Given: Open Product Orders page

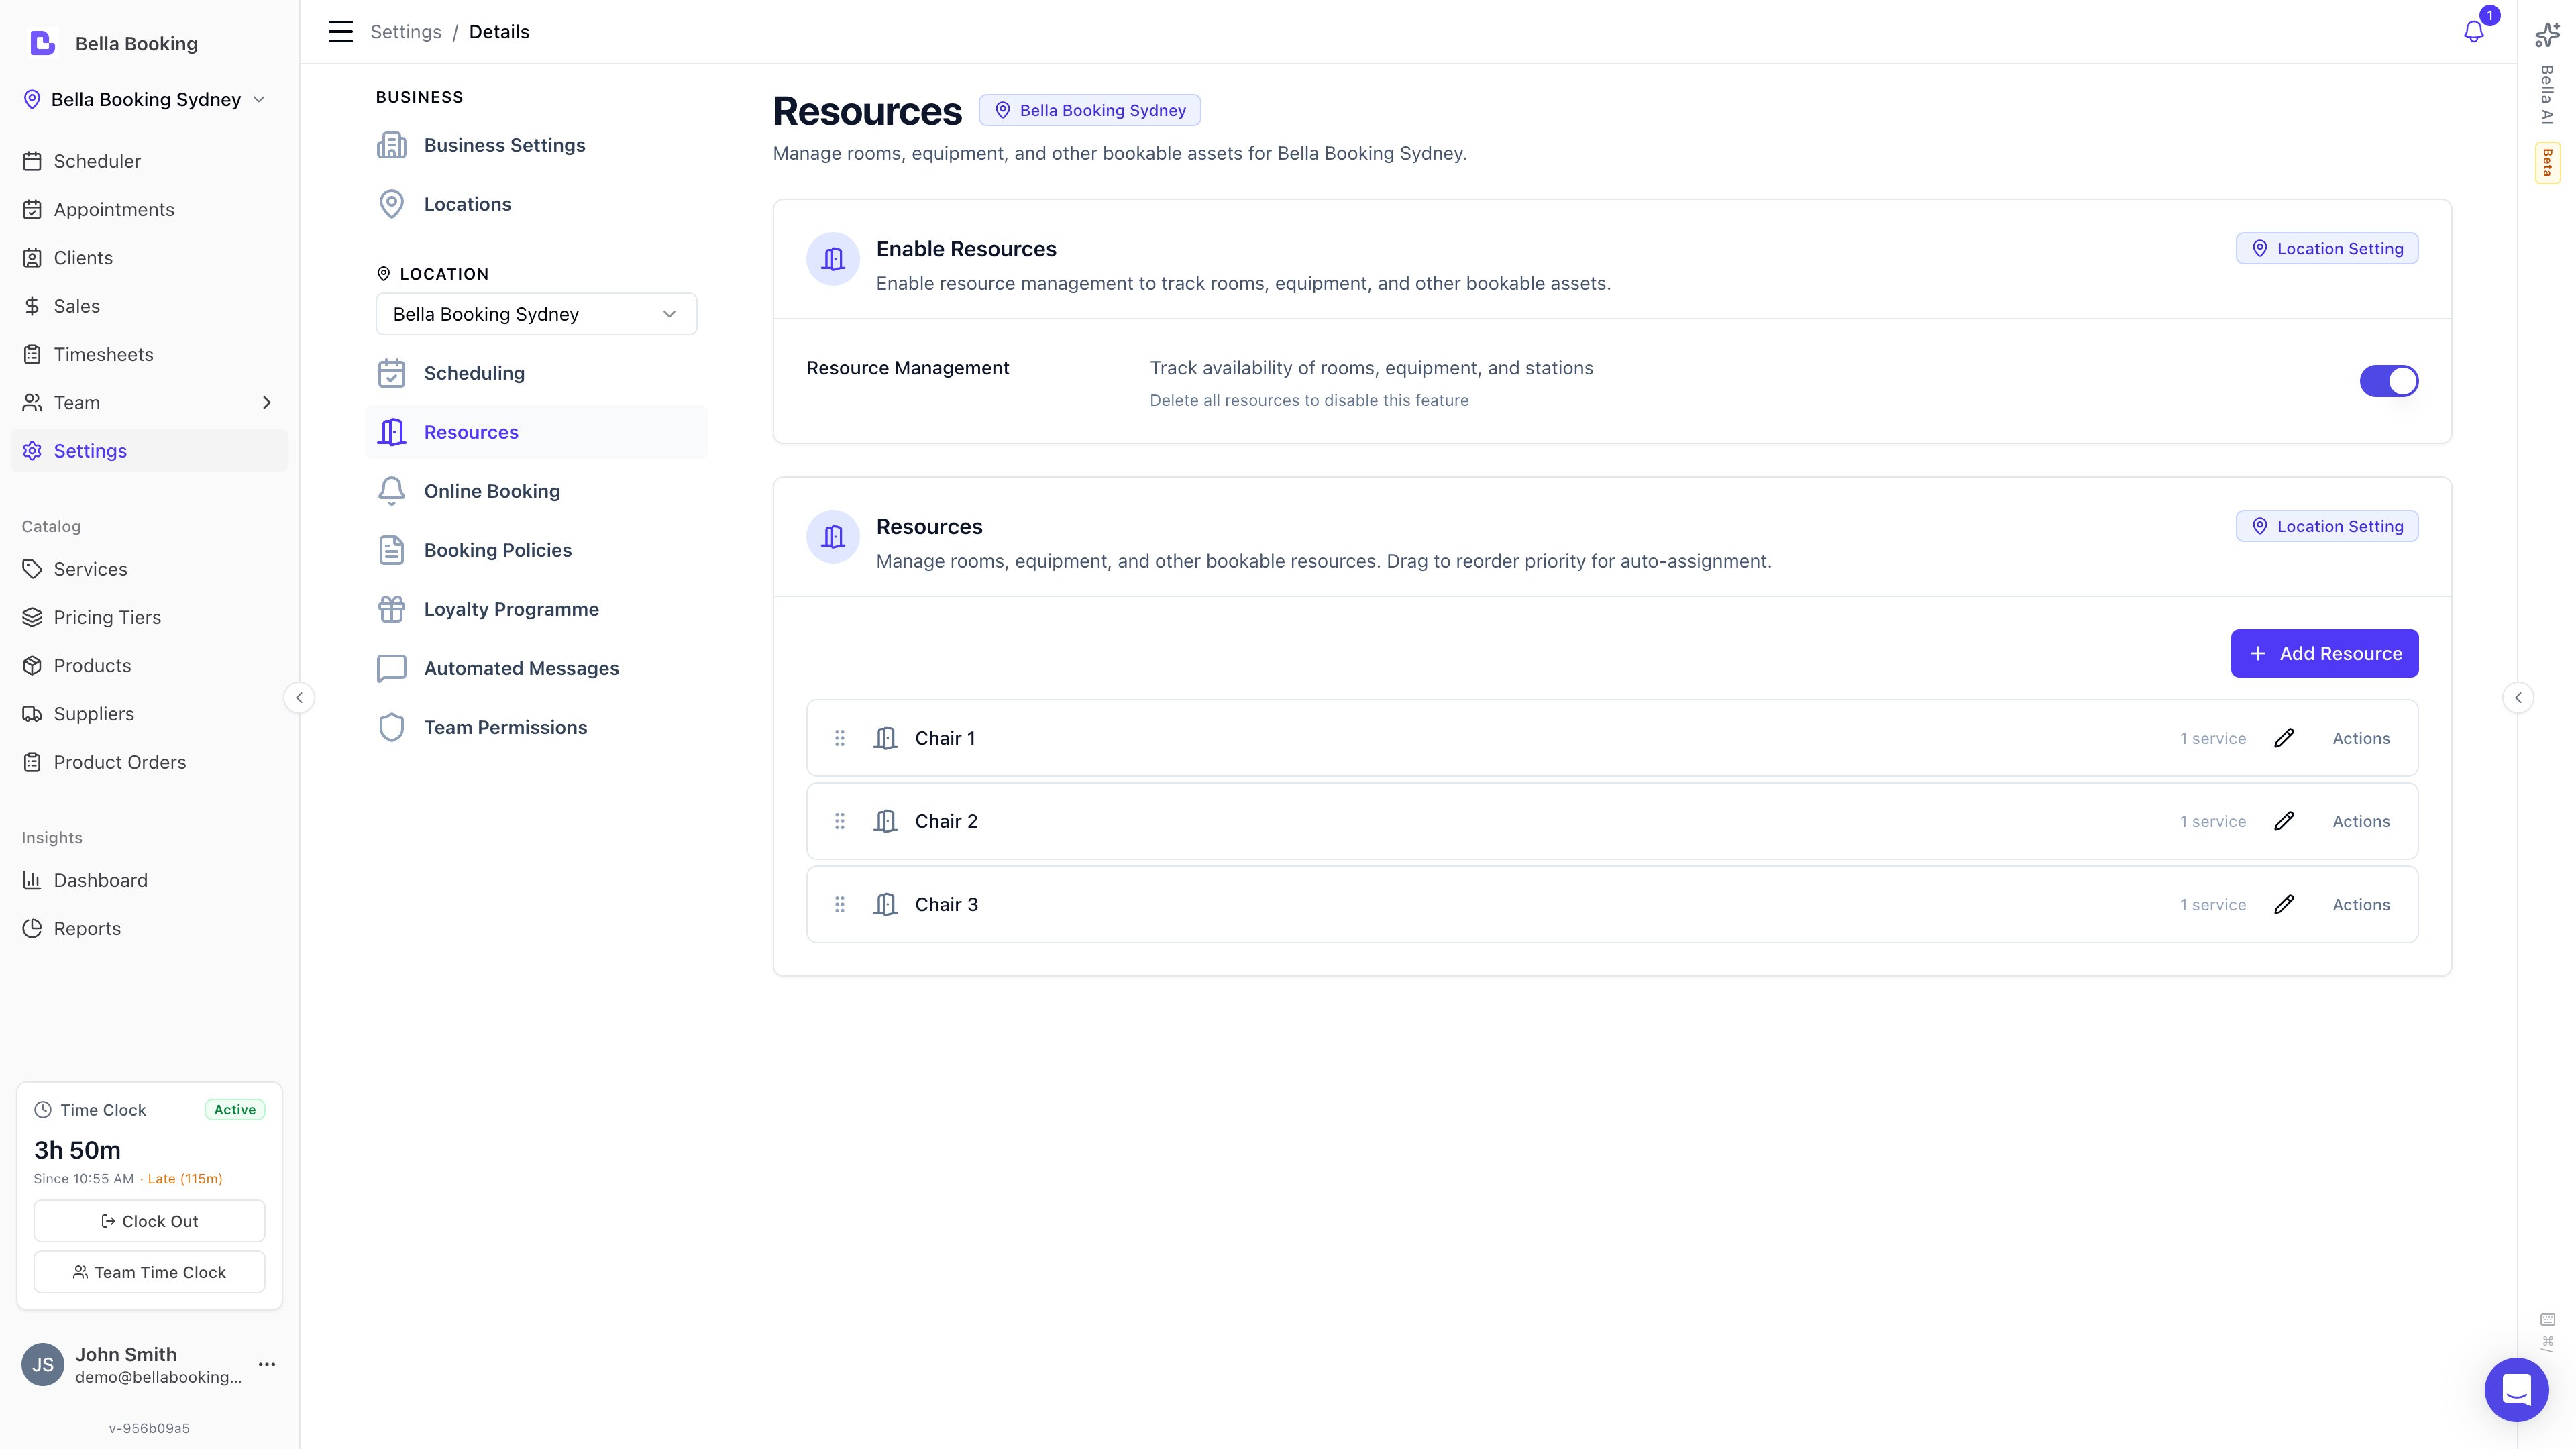Looking at the screenshot, I should click(x=149, y=762).
